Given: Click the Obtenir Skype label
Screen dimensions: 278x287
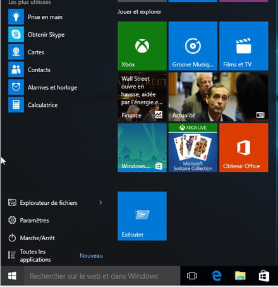Looking at the screenshot, I should coord(46,35).
